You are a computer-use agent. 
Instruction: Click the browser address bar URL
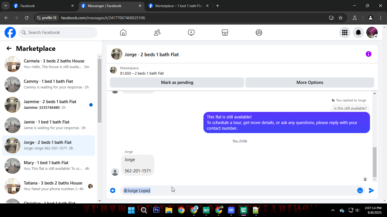[103, 18]
